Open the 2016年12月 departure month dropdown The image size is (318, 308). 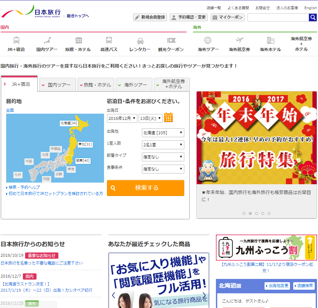click(122, 118)
